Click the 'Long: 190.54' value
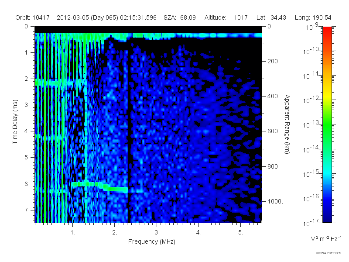Viewport: 349px width, 262px height. 313,17
